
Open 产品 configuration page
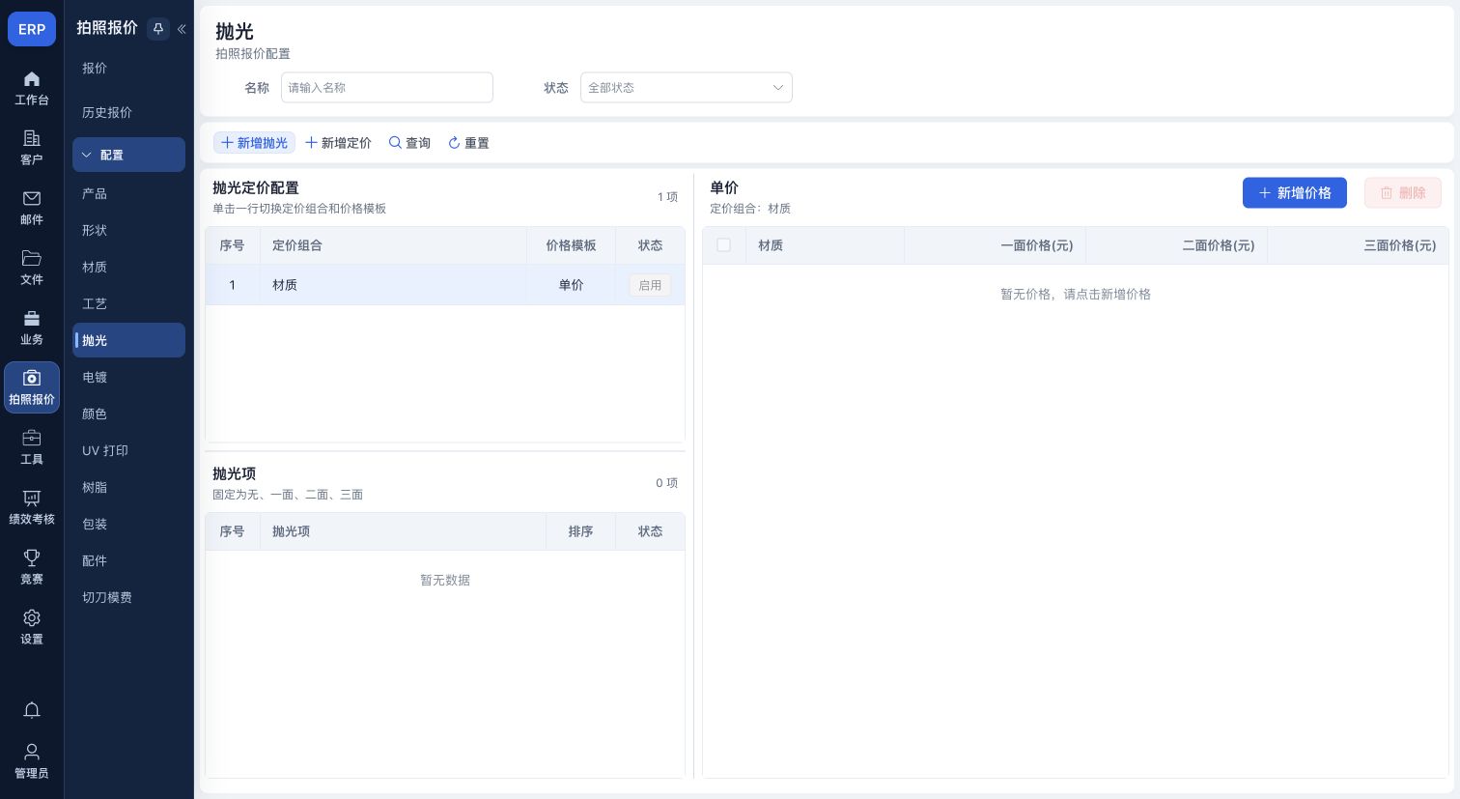[x=128, y=193]
